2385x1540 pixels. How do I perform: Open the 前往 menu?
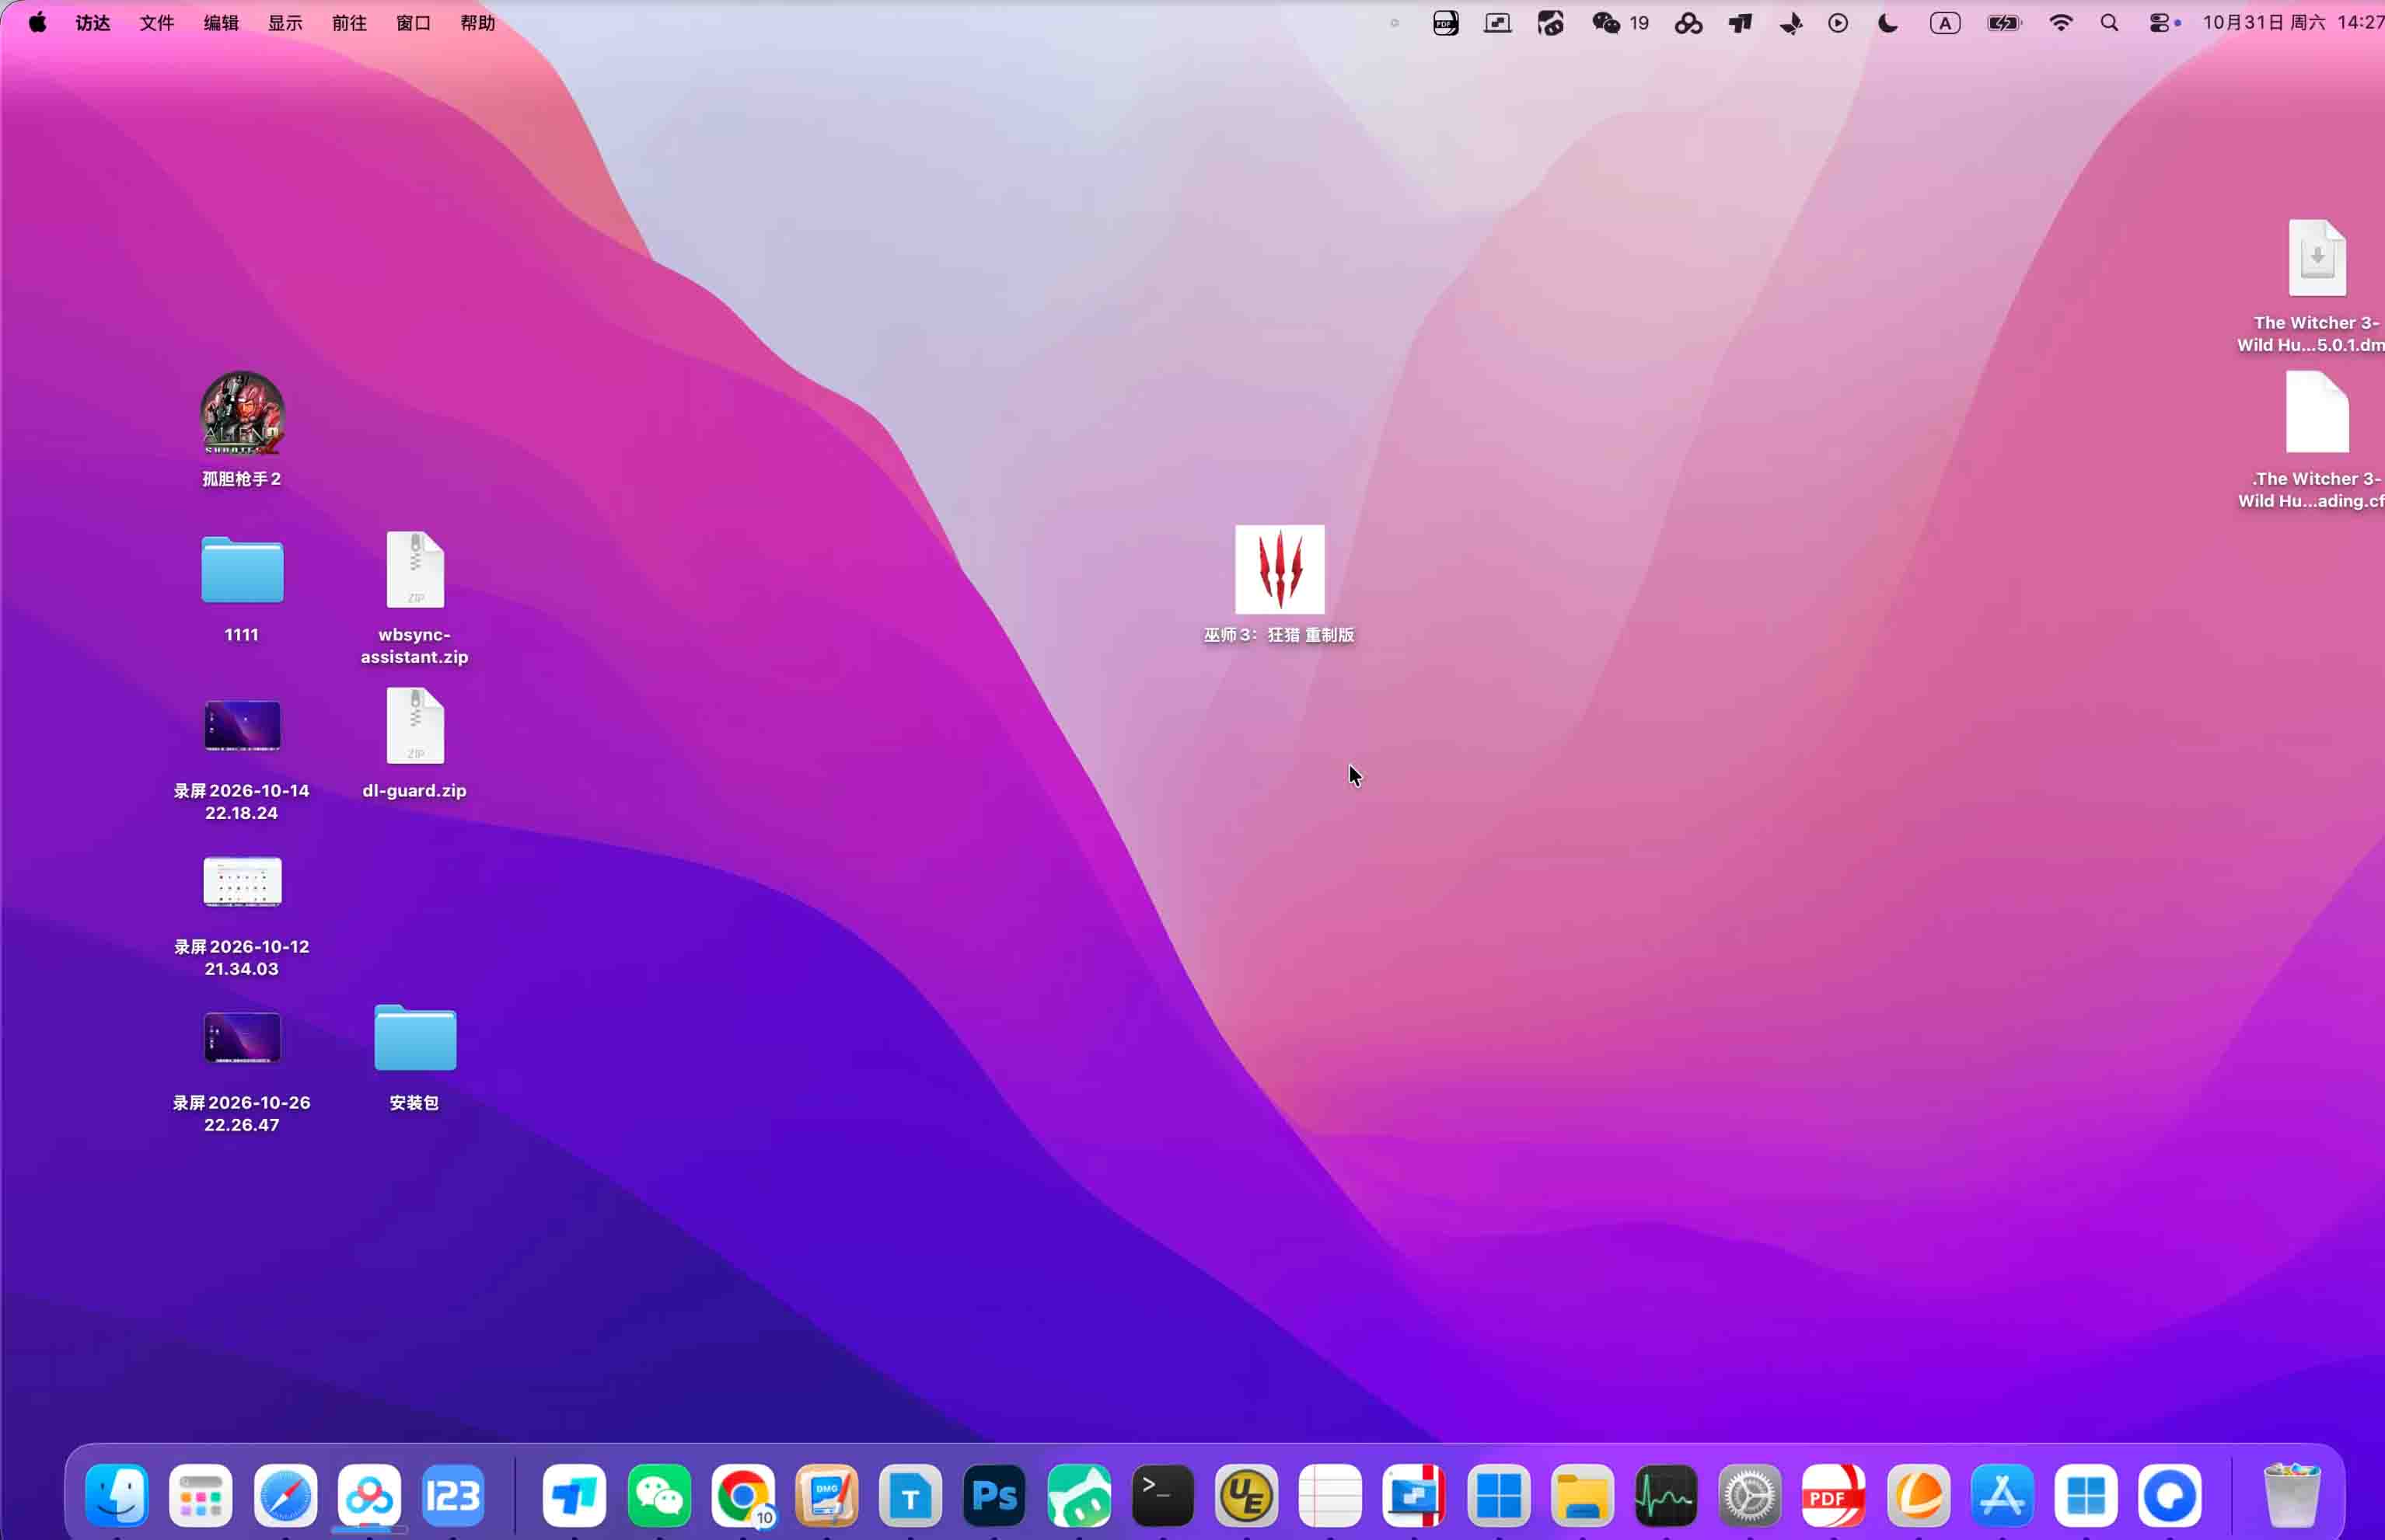click(349, 22)
